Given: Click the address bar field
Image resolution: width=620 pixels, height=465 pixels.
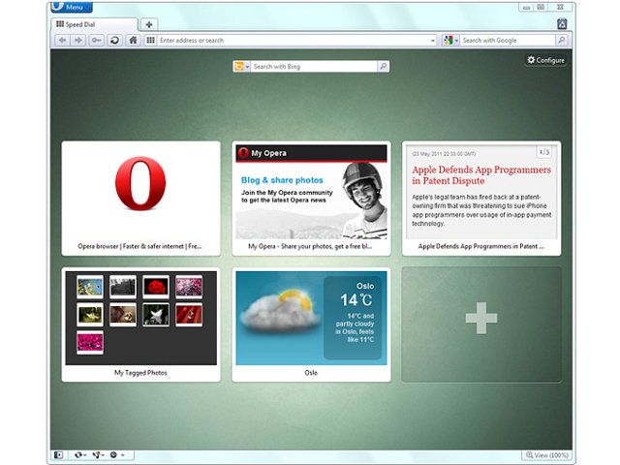Looking at the screenshot, I should click(x=291, y=41).
